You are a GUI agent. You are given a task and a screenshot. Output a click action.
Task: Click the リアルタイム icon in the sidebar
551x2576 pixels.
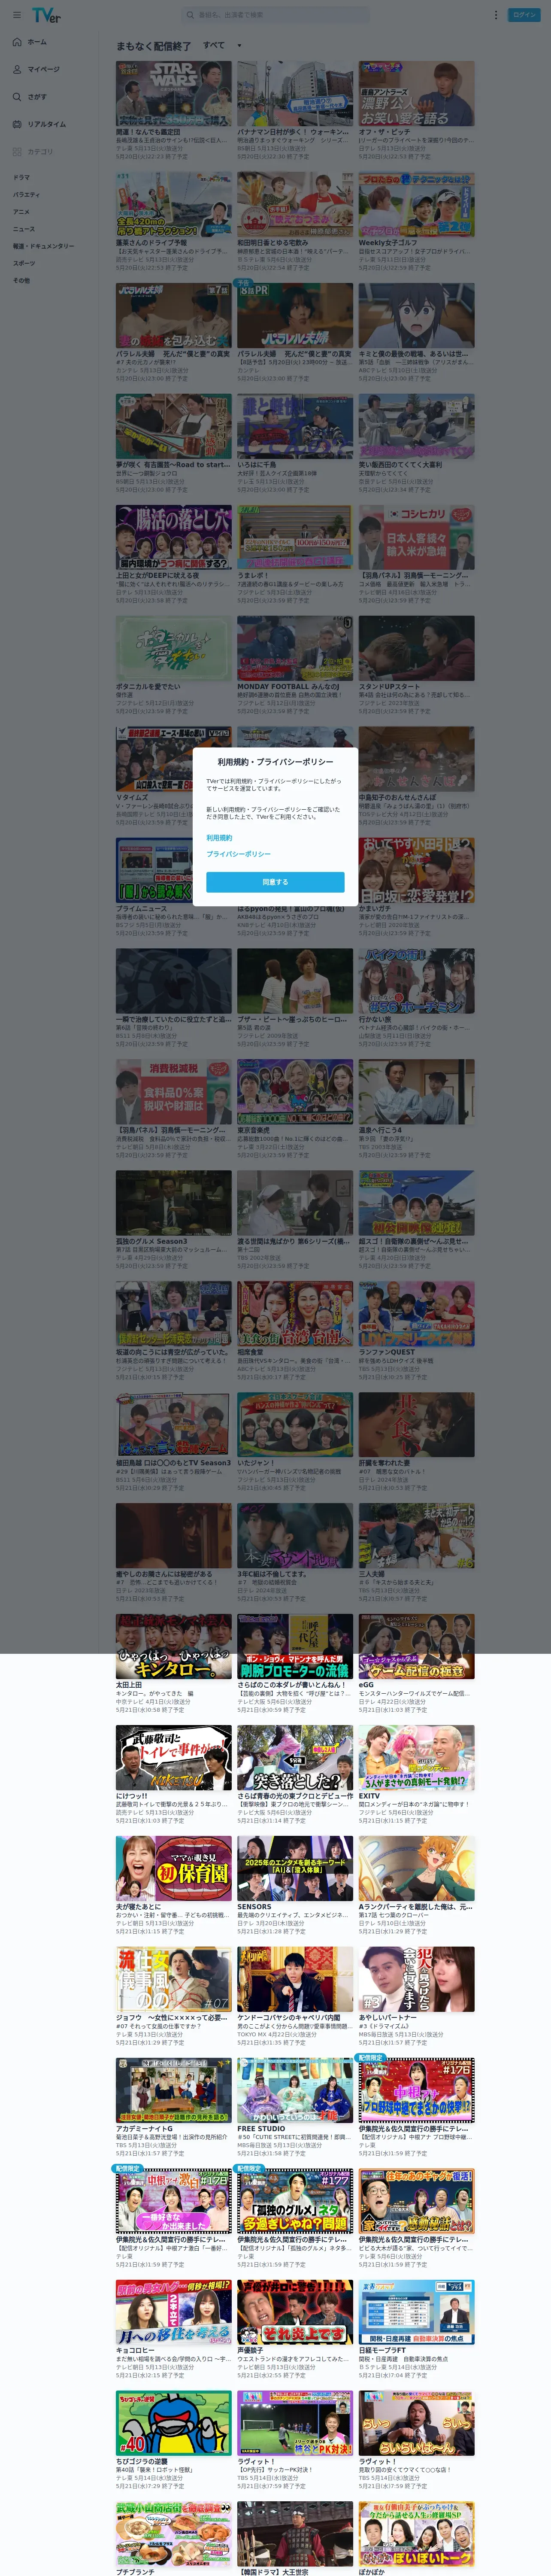17,124
